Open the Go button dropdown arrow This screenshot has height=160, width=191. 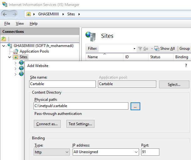pyautogui.click(x=152, y=49)
